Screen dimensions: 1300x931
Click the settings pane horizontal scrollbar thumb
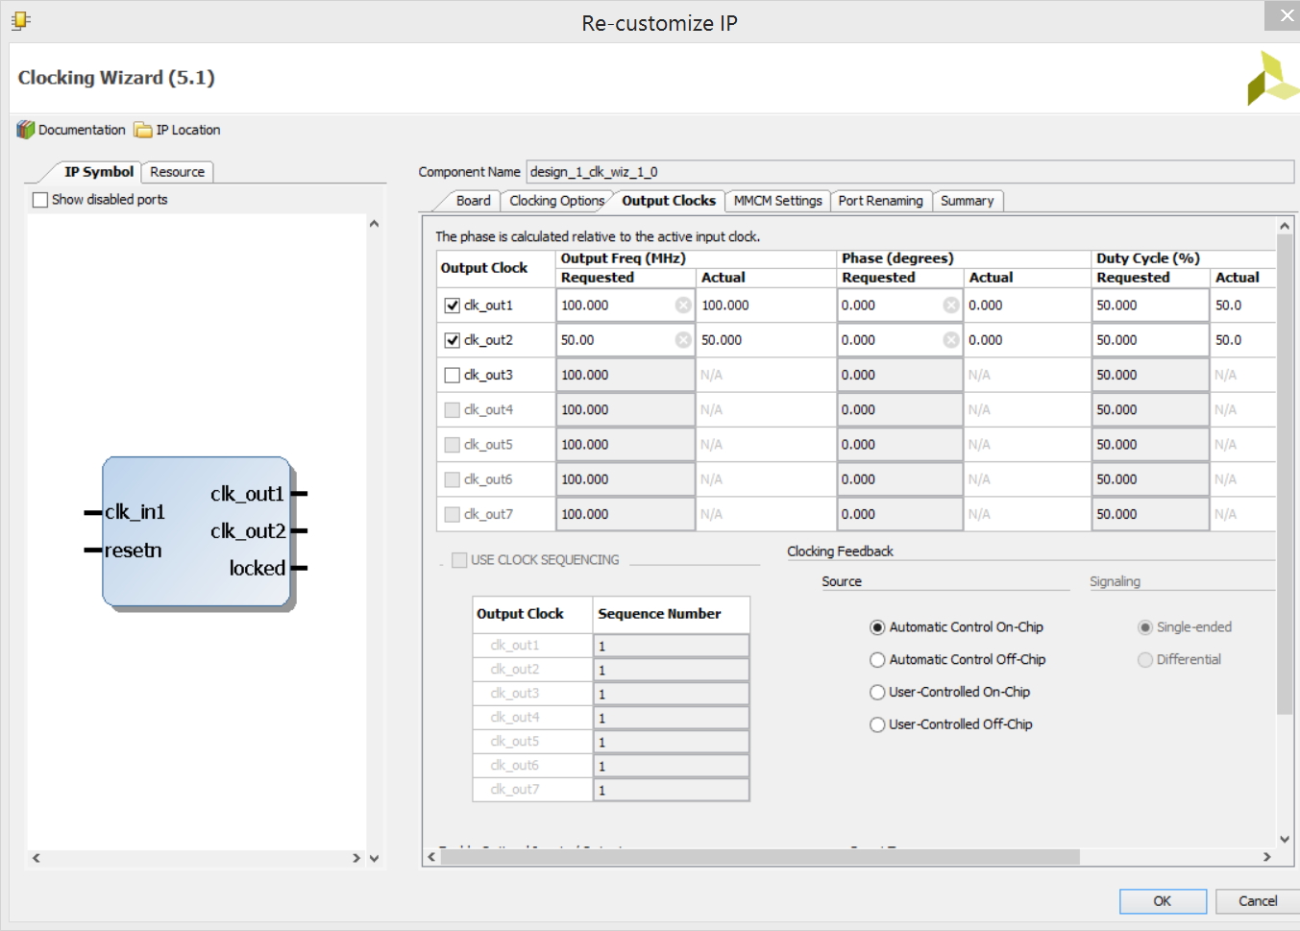pyautogui.click(x=760, y=857)
